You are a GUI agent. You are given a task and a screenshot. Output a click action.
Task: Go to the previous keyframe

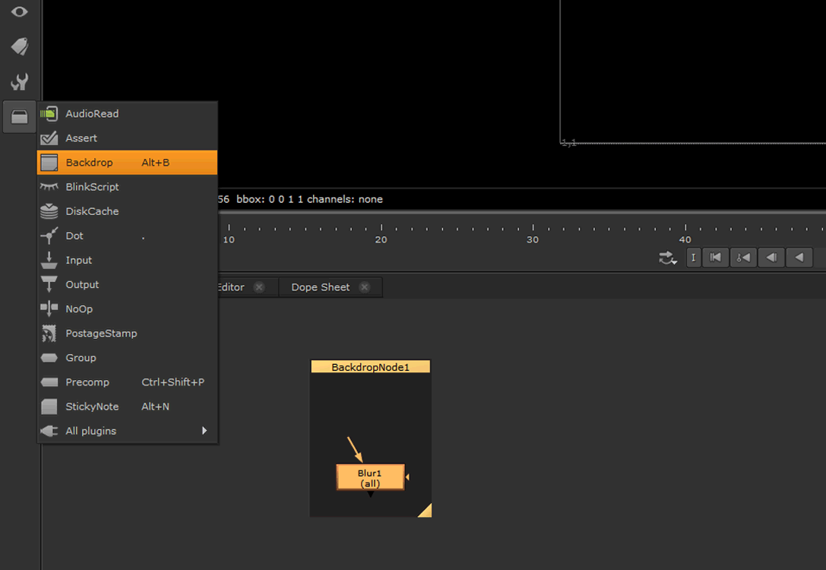[743, 258]
